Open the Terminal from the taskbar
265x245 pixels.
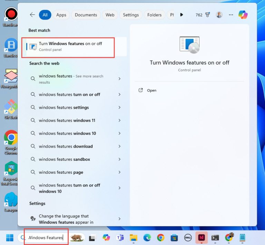coord(215,238)
